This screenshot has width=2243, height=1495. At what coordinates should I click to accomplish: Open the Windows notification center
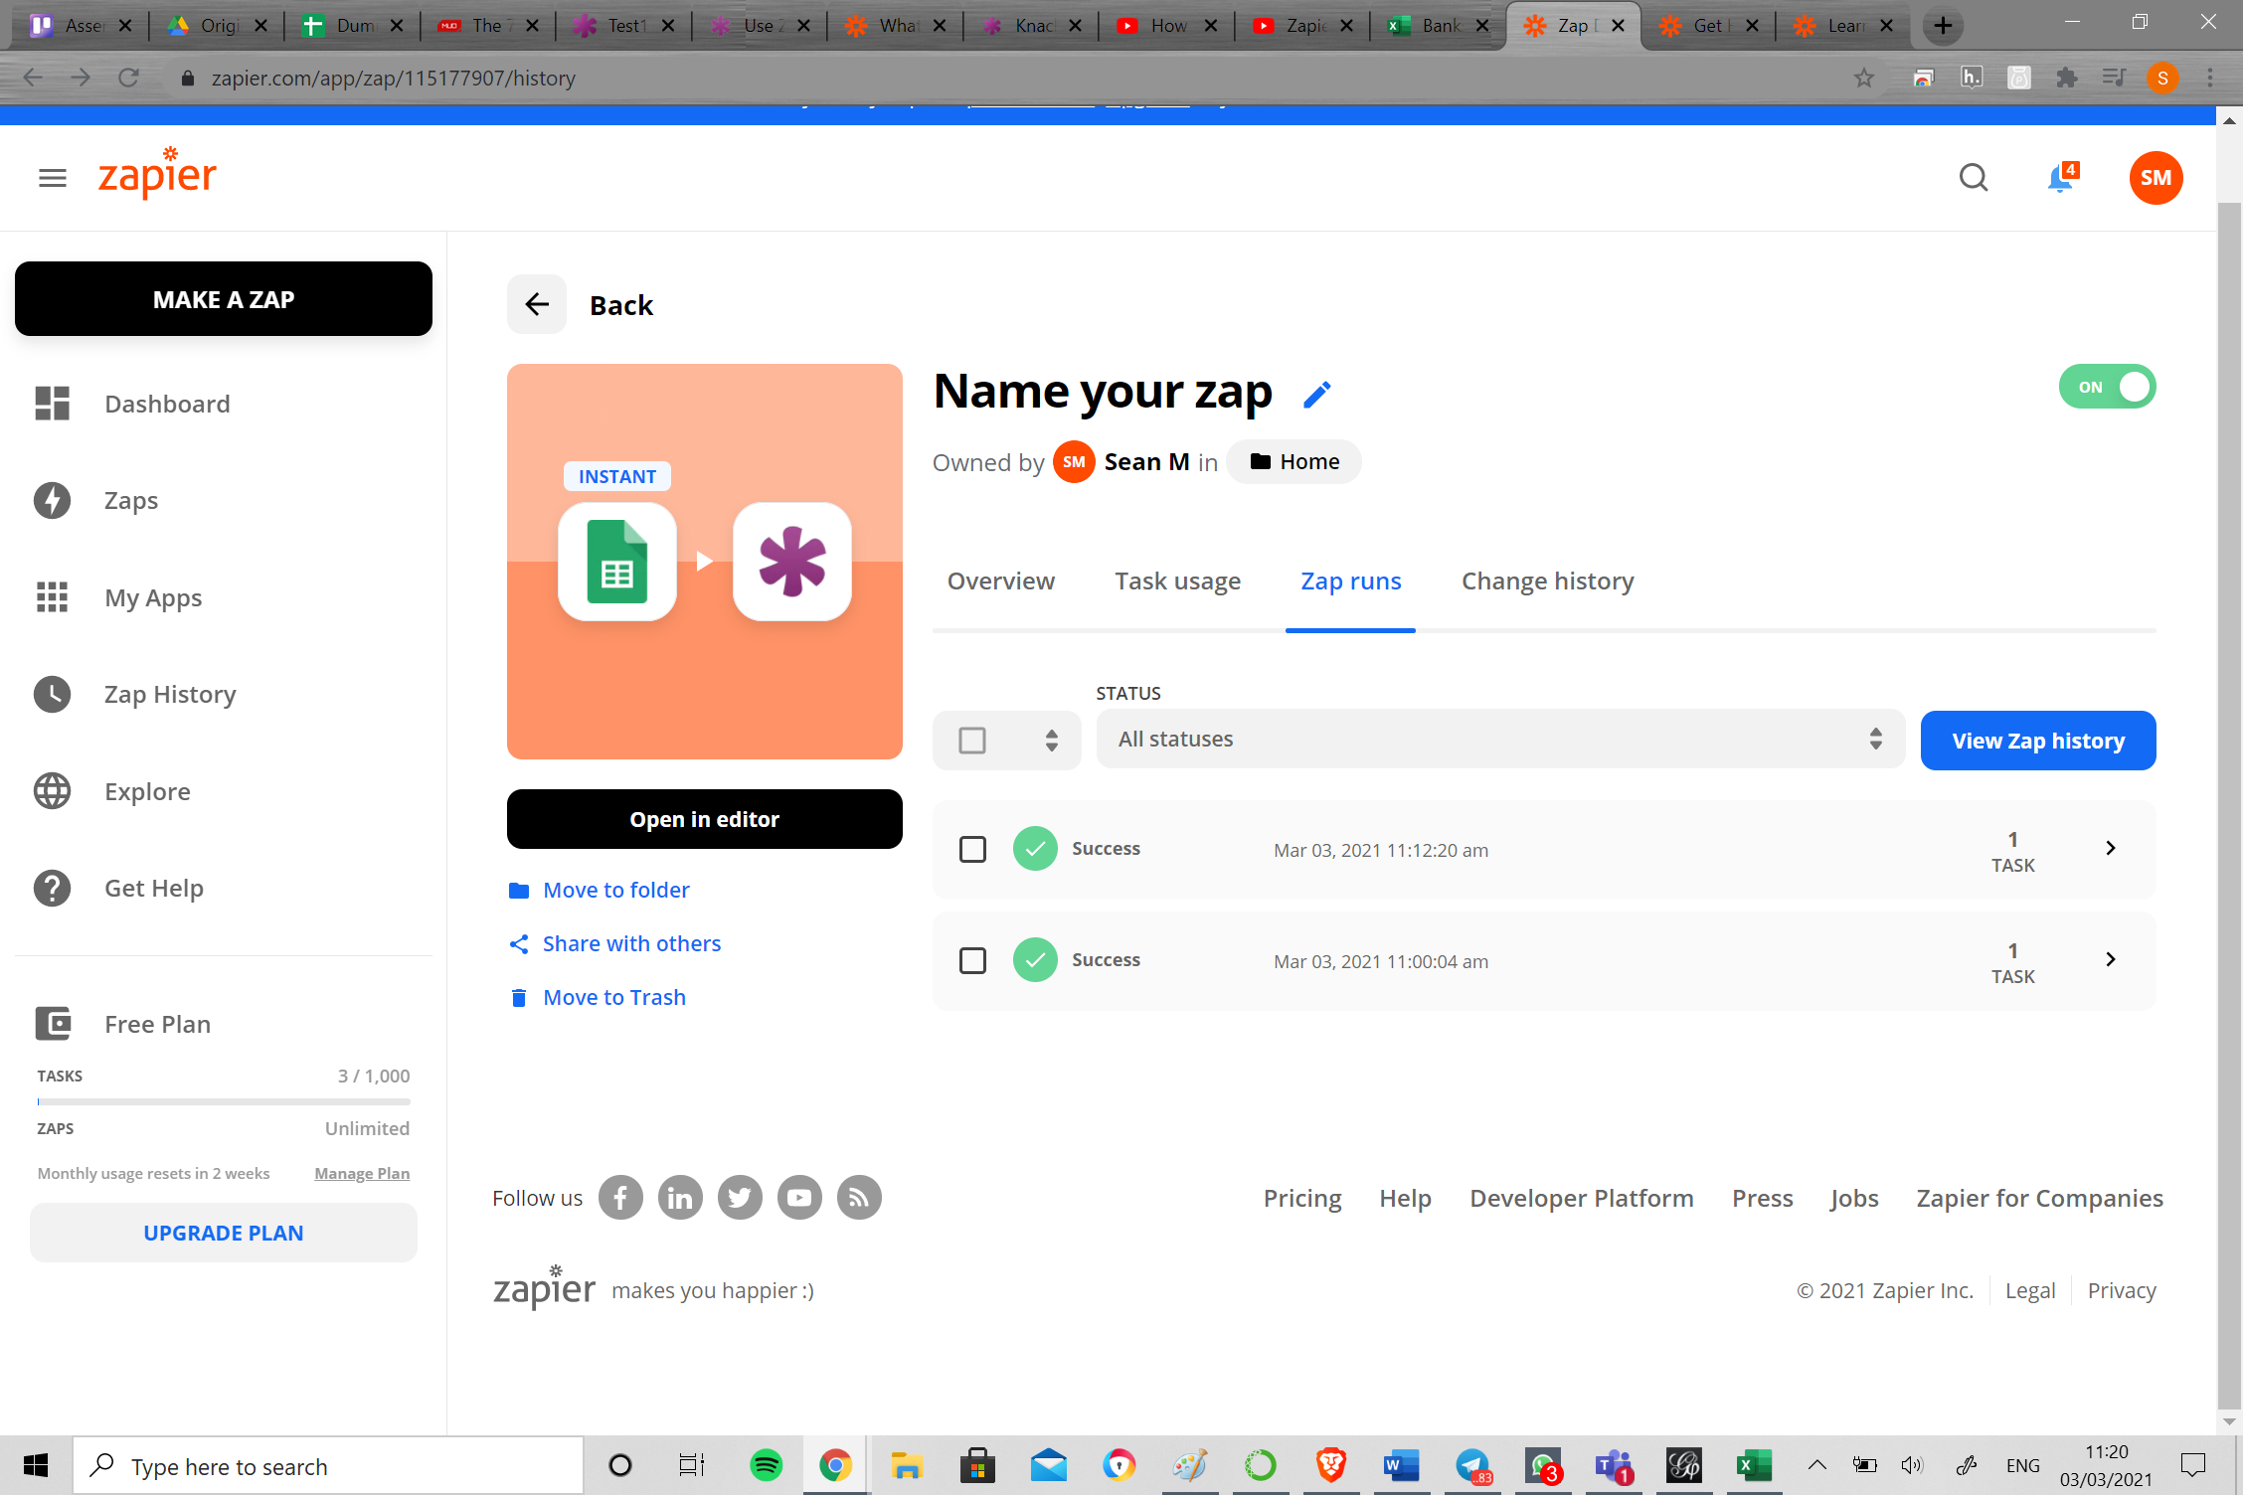[2193, 1465]
